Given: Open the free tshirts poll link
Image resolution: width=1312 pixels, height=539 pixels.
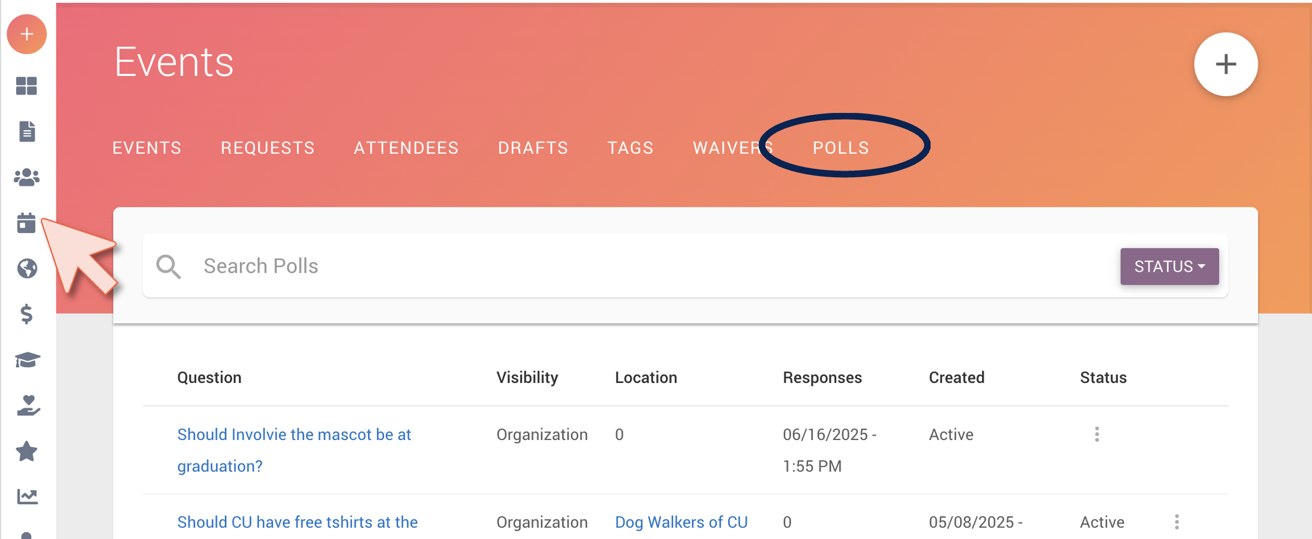Looking at the screenshot, I should [298, 522].
